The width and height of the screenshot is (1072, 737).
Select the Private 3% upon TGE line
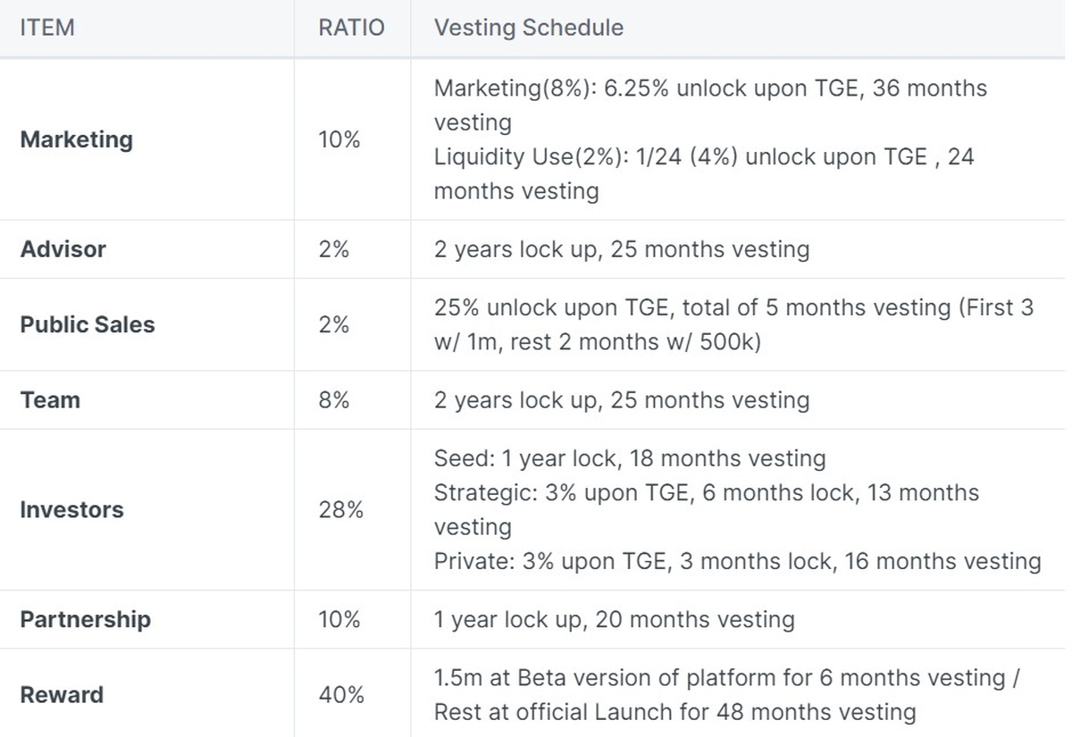[x=737, y=562]
